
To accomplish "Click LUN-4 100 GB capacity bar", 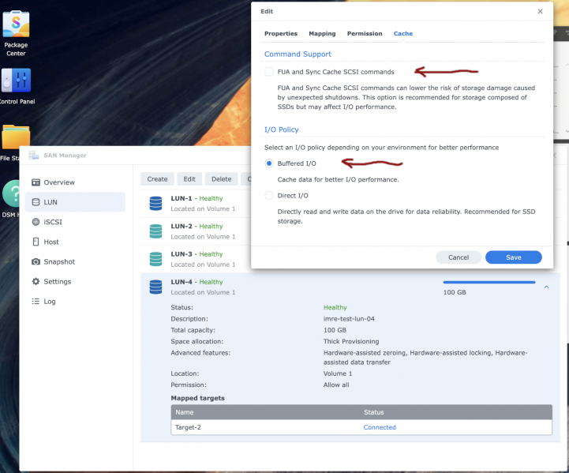I will [x=489, y=282].
